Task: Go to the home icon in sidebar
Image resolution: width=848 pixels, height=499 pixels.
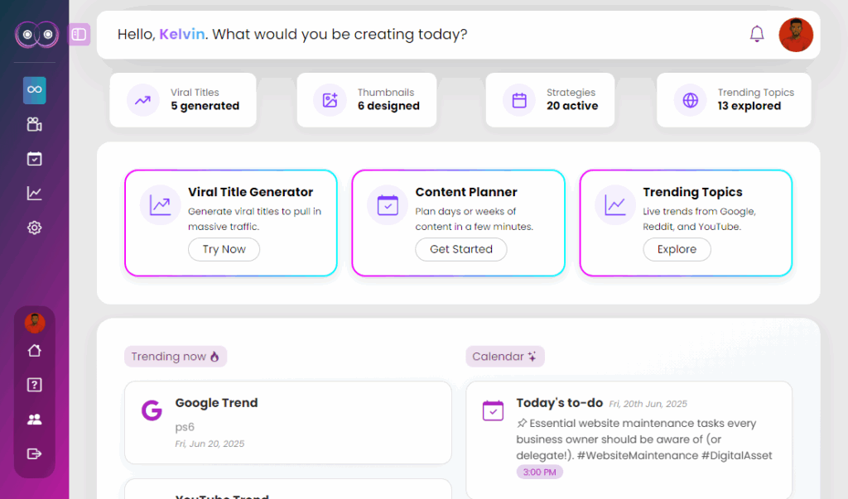Action: click(x=35, y=350)
